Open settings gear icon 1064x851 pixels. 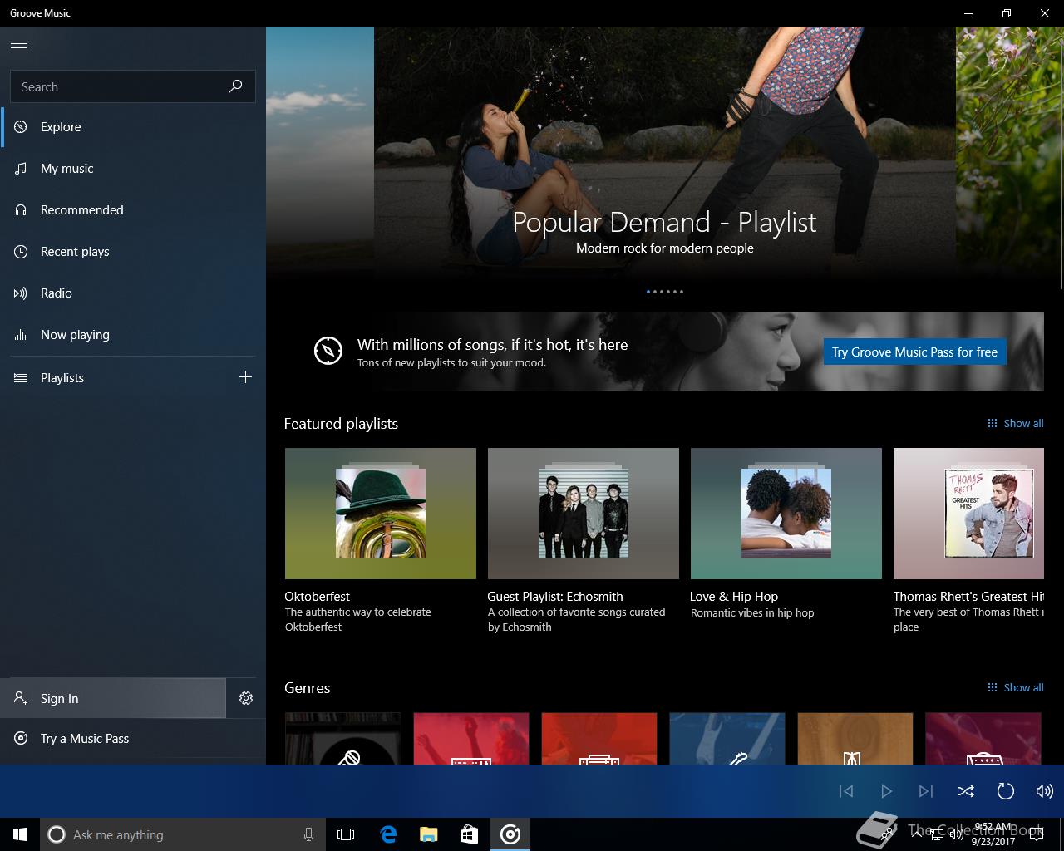pos(246,698)
